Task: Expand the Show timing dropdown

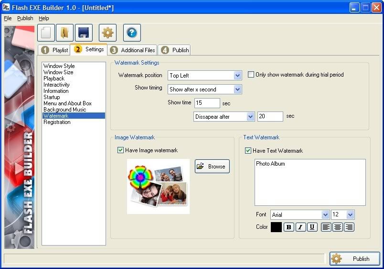Action: pos(238,90)
